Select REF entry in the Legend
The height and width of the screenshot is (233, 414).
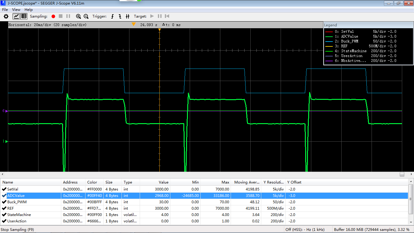point(361,46)
